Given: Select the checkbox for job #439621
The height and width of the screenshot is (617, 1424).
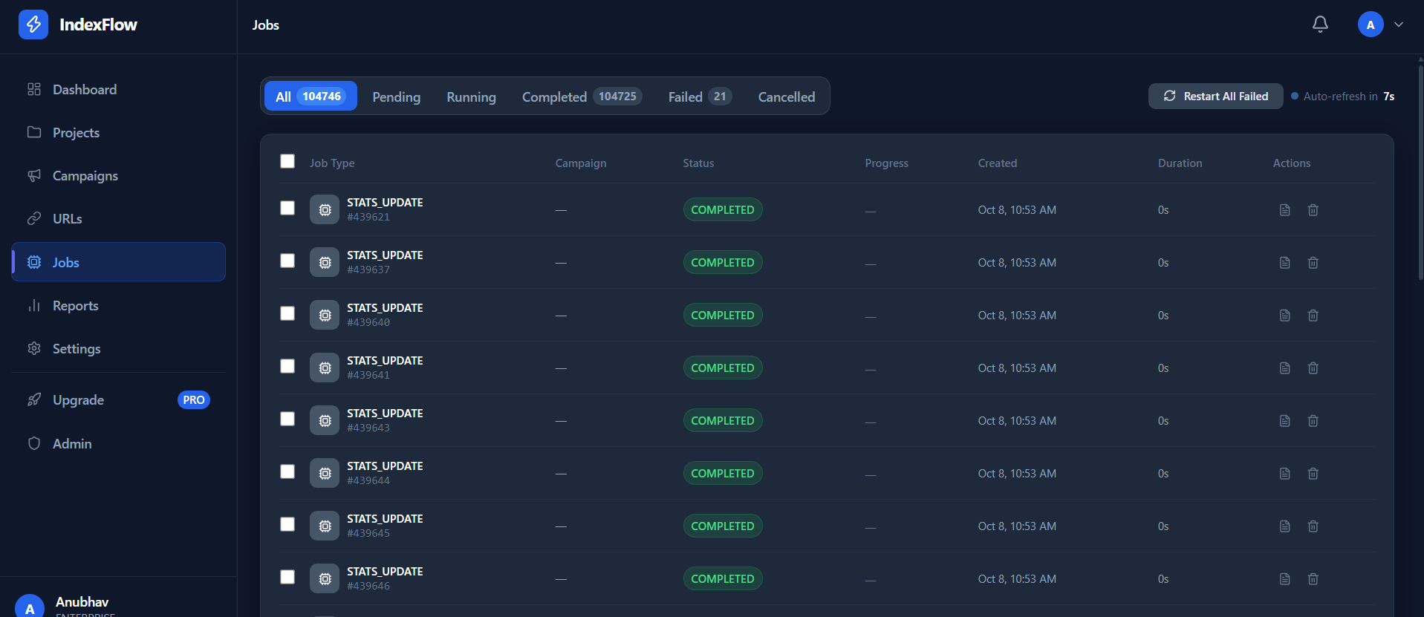Looking at the screenshot, I should 287,208.
